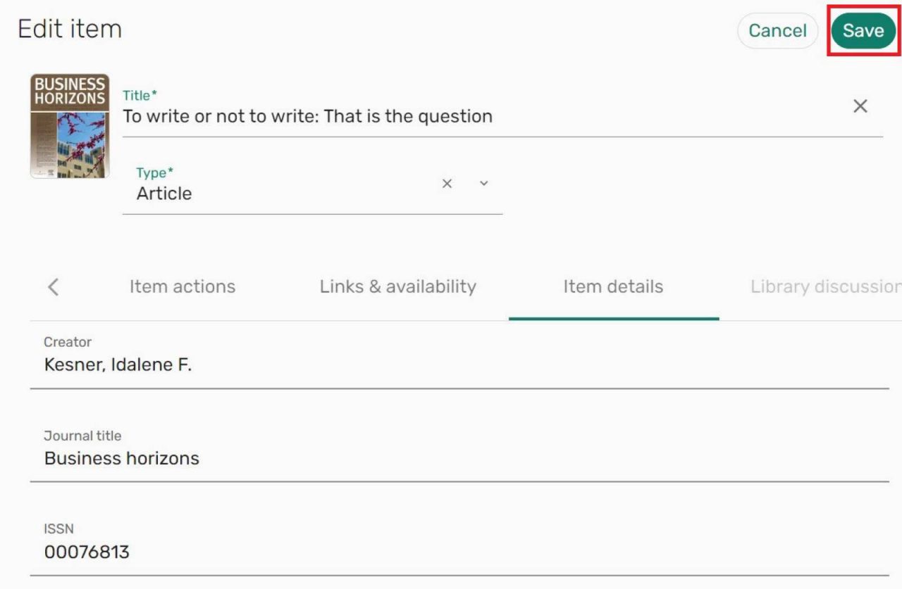The height and width of the screenshot is (589, 902).
Task: Select the Library discussion tab
Action: pos(824,286)
